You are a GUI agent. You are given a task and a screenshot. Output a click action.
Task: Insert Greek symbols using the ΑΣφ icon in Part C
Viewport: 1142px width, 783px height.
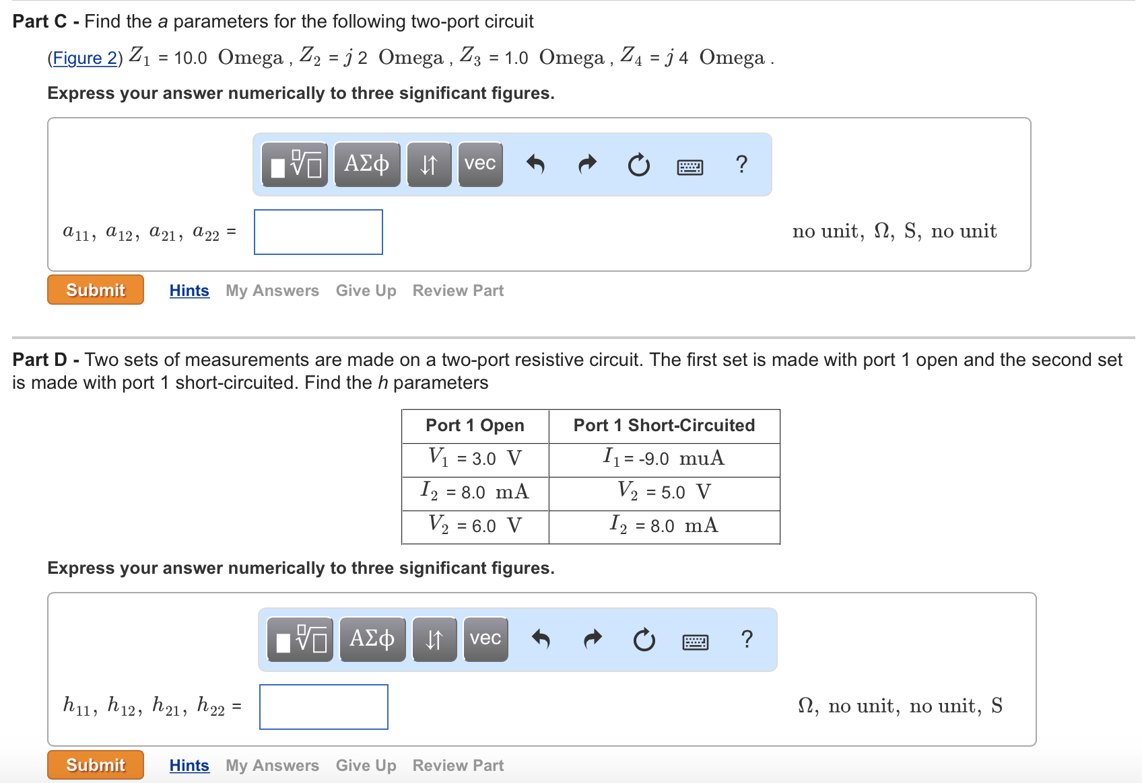click(x=367, y=164)
